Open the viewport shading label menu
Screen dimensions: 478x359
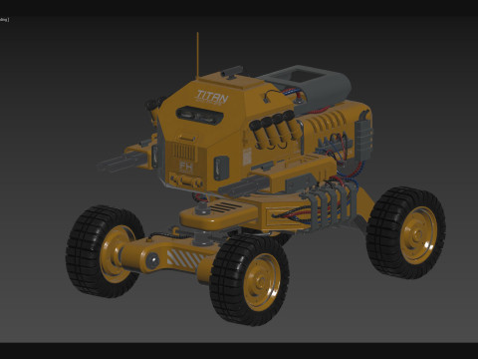[4, 20]
